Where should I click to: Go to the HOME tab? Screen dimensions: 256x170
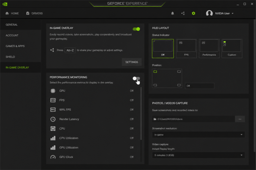coord(12,13)
